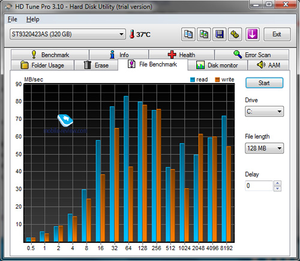300x261 pixels.
Task: Select the Disk monitor tab
Action: 217,65
